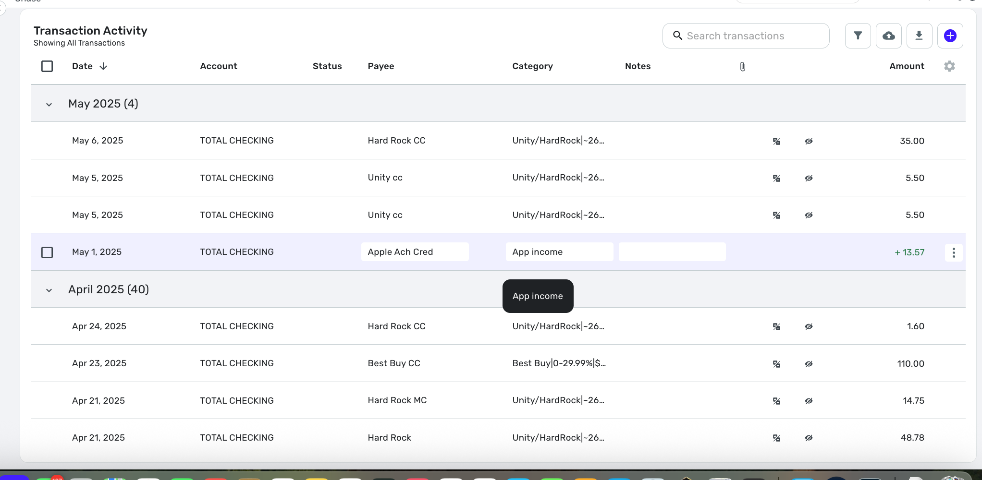Click the 1.60 amount
This screenshot has height=480, width=982.
click(x=915, y=326)
